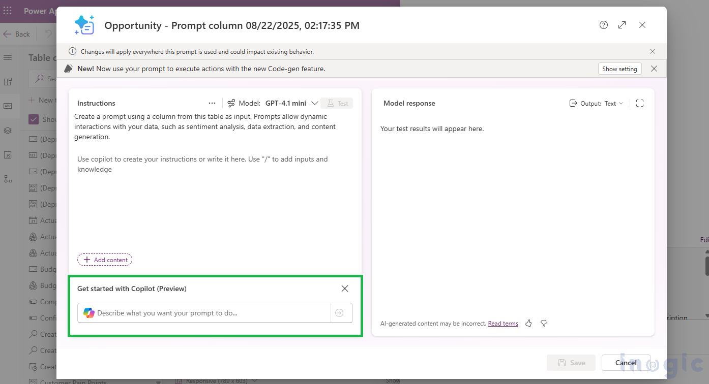Click the model icon beside Model label
The image size is (709, 384).
(x=231, y=103)
